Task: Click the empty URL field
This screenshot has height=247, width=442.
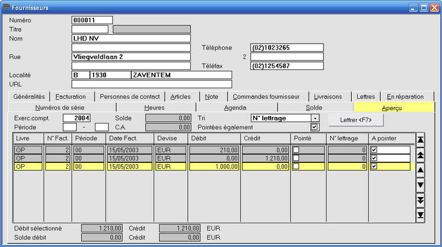Action: coord(151,84)
